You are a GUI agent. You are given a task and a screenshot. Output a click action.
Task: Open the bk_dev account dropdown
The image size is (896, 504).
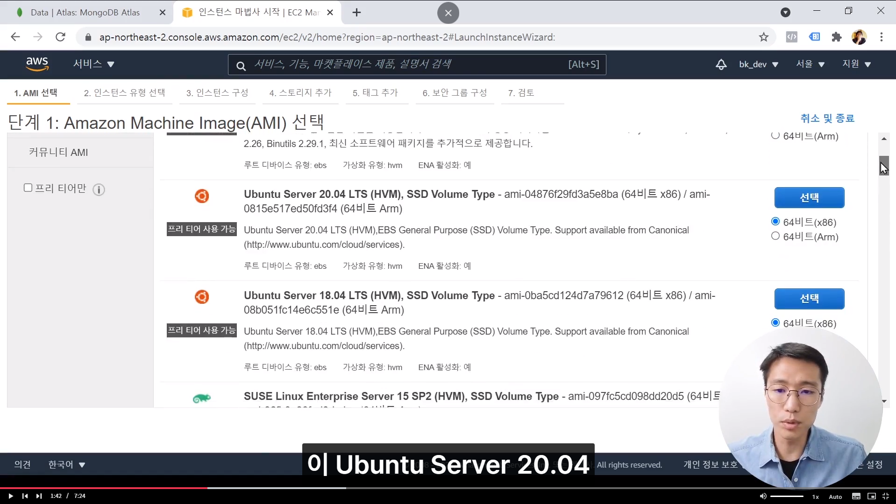pos(759,64)
